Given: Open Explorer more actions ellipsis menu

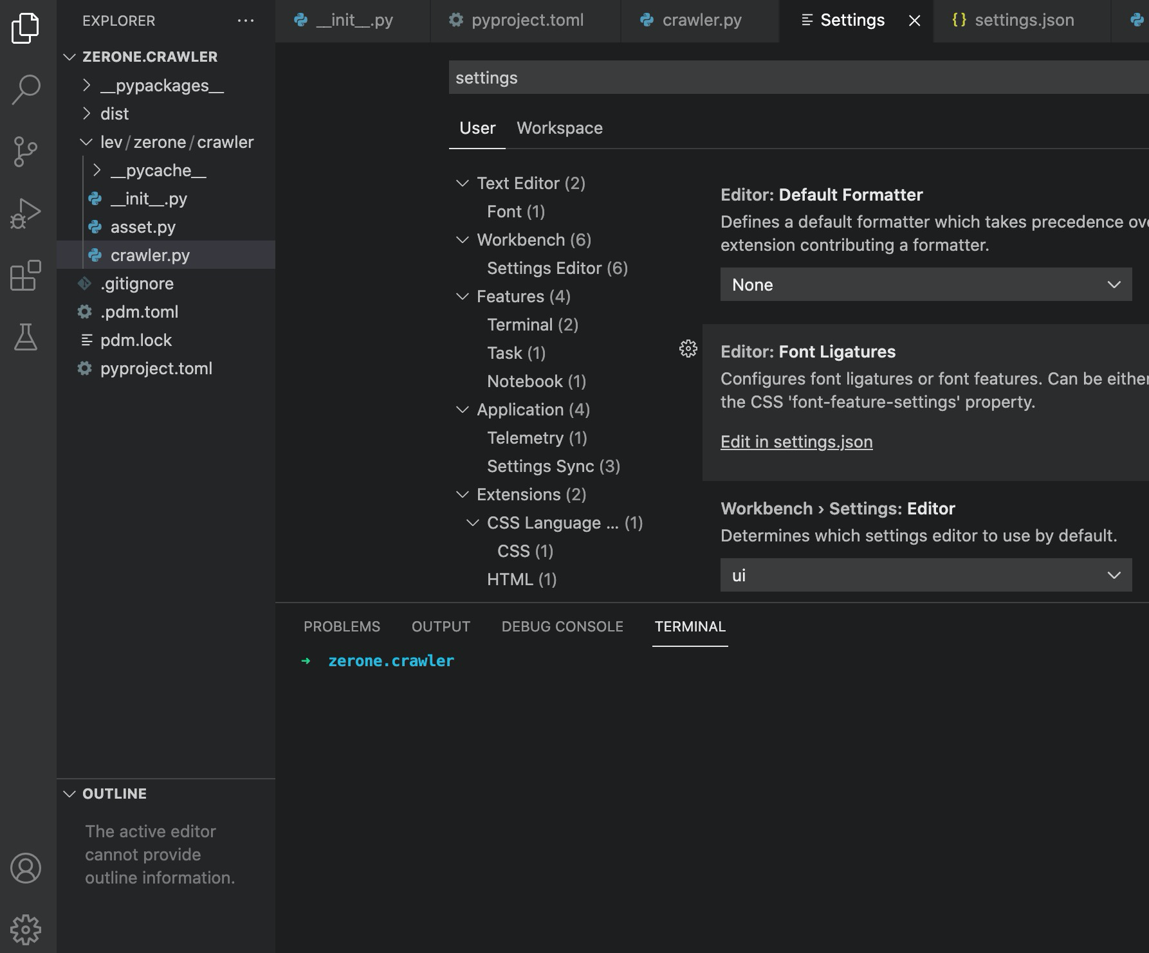Looking at the screenshot, I should [246, 21].
